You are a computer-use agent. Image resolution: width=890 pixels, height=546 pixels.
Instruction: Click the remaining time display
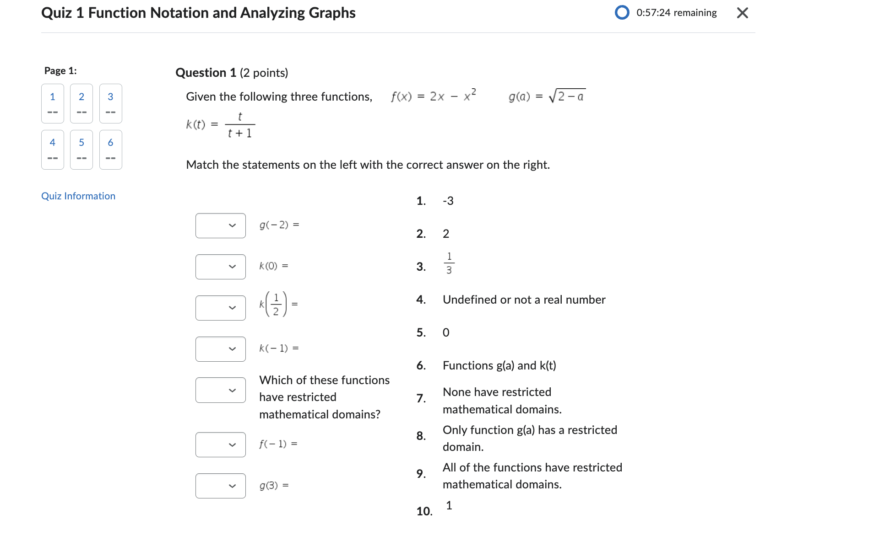click(x=677, y=13)
